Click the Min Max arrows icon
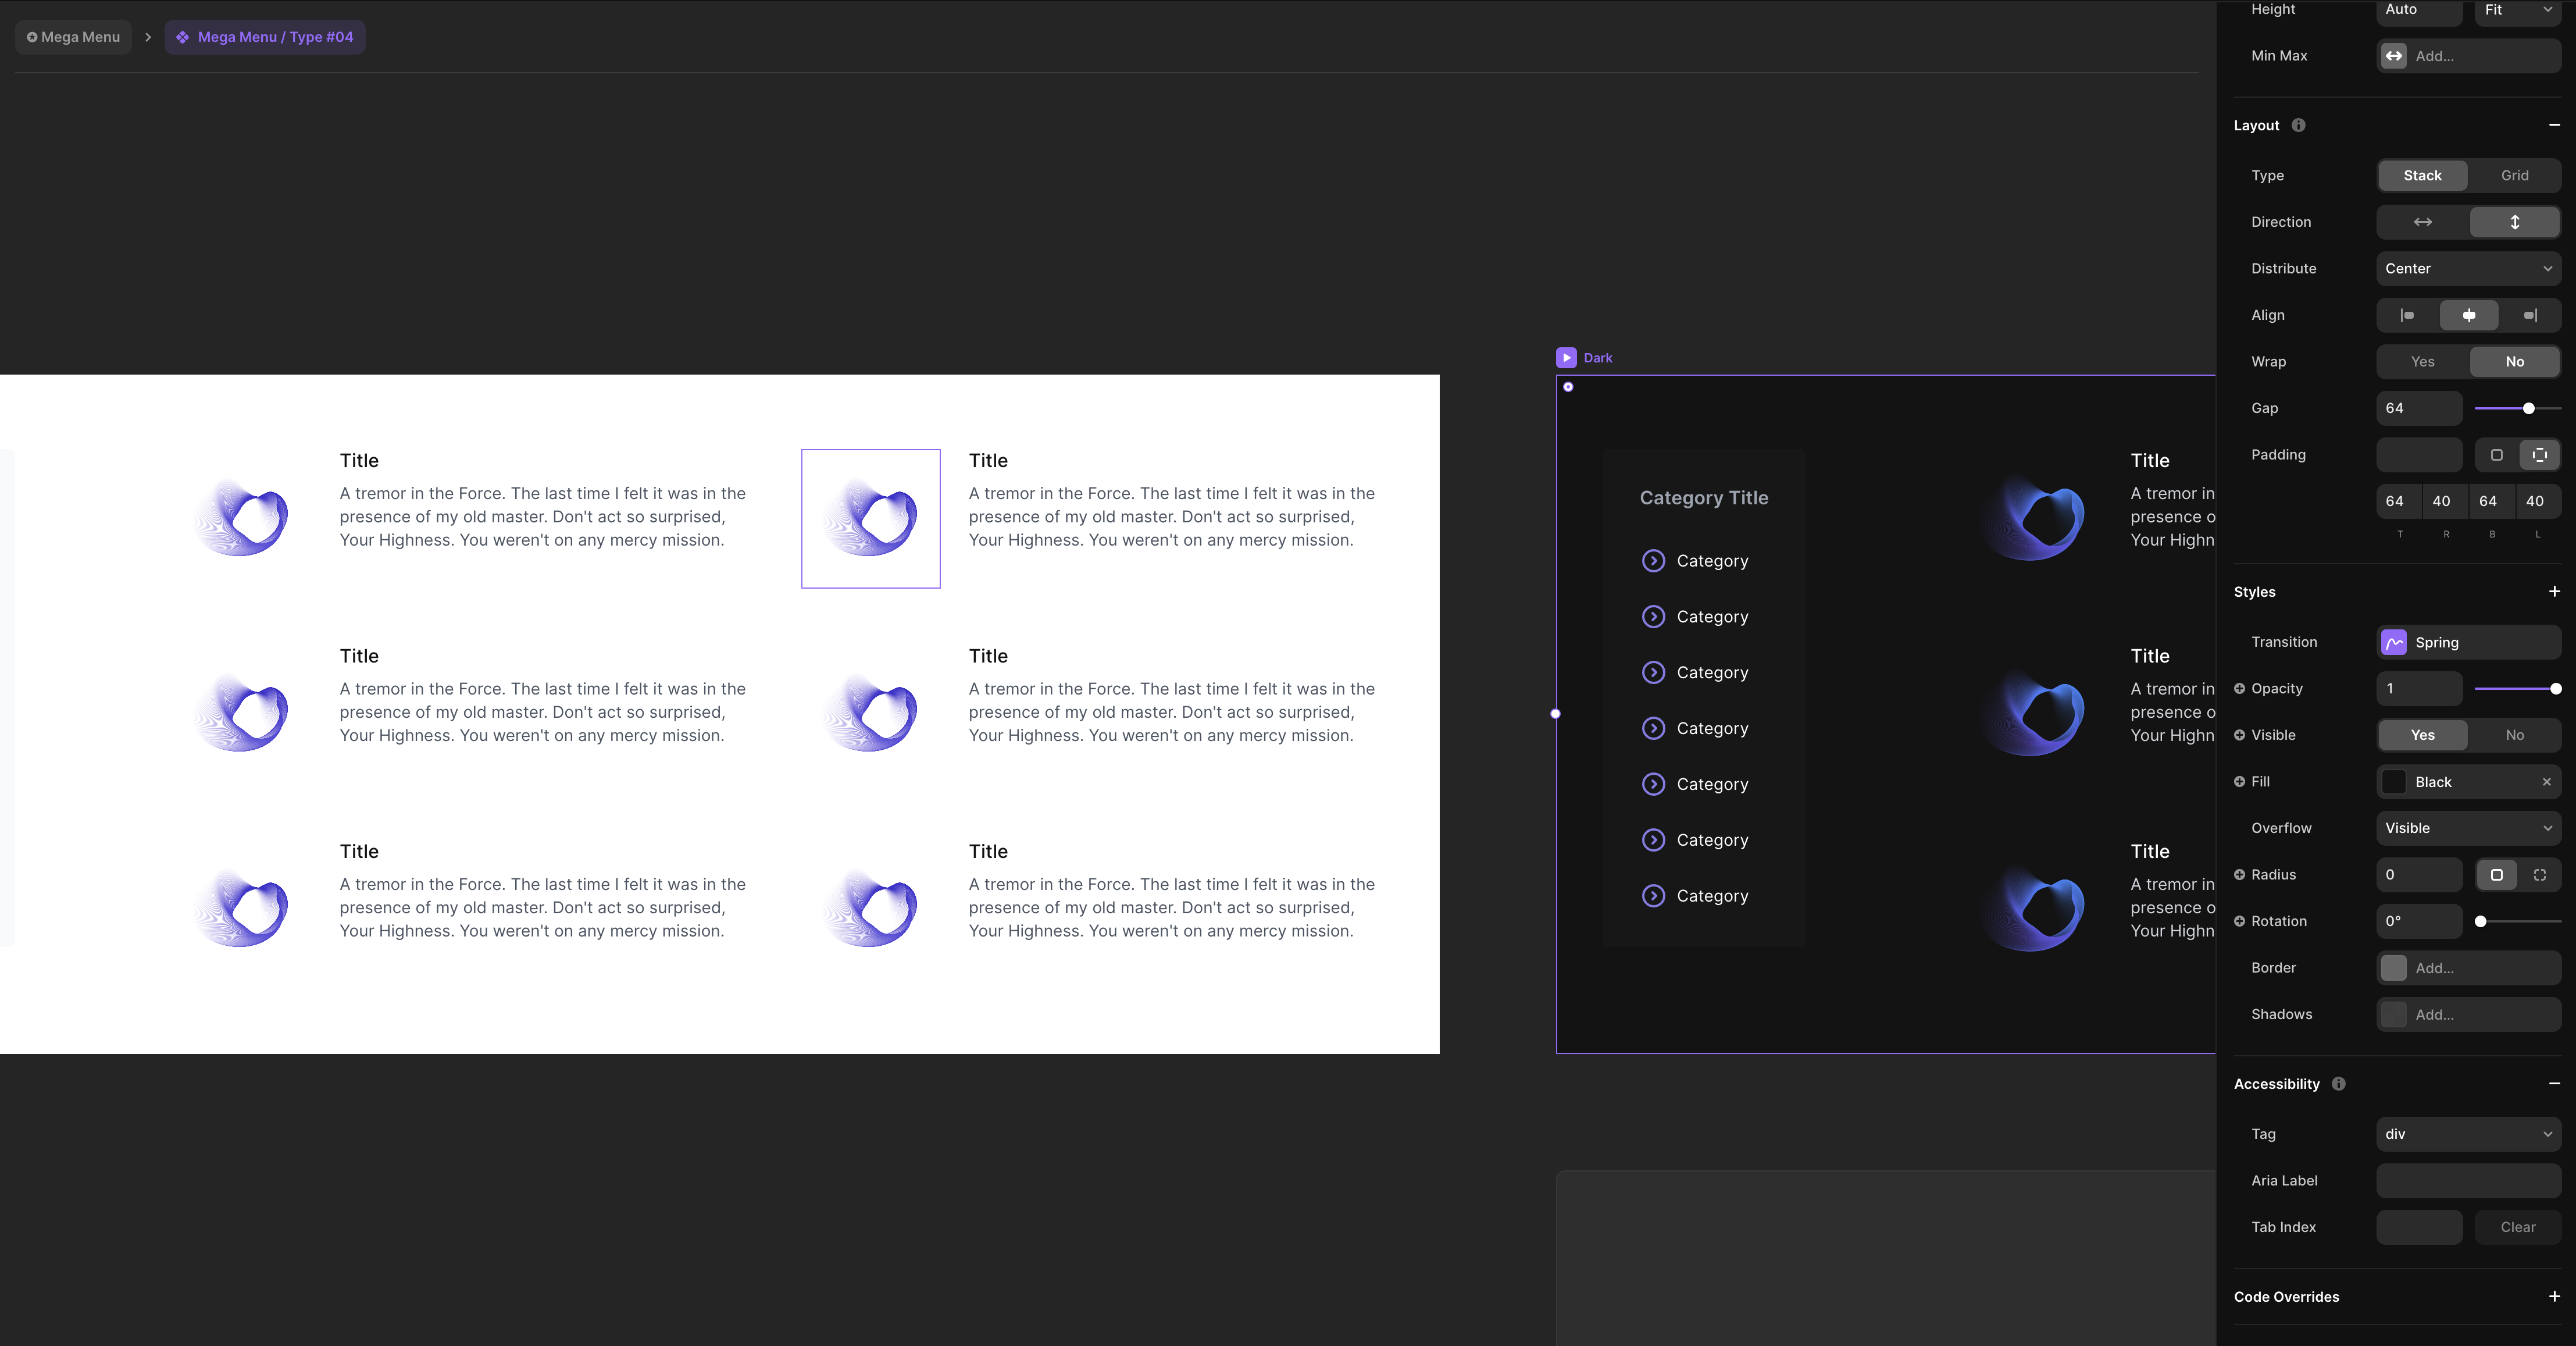2576x1346 pixels. tap(2394, 56)
